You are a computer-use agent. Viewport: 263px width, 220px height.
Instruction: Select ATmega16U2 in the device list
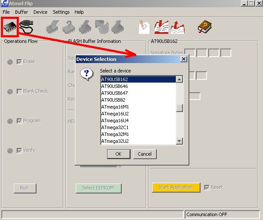click(138, 114)
